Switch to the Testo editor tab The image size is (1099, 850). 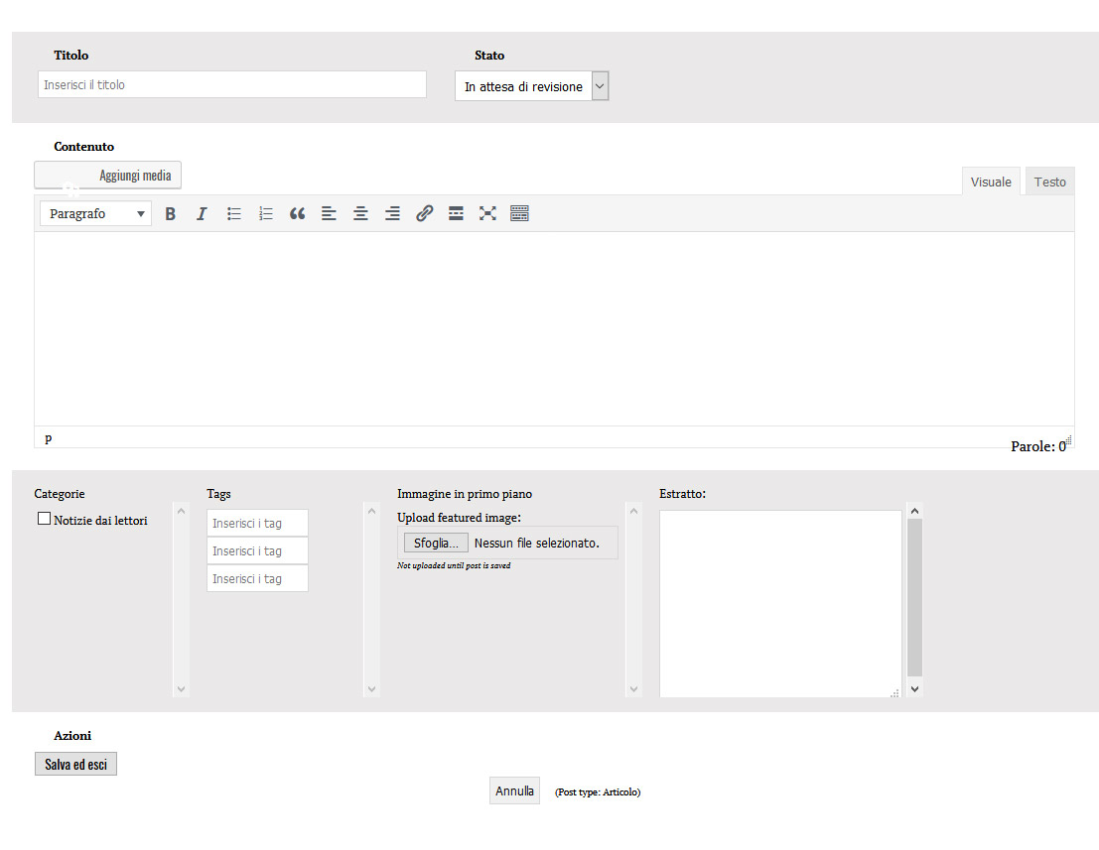click(1049, 182)
